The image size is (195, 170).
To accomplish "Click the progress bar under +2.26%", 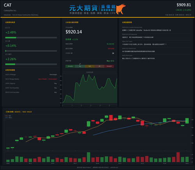I will [x=31, y=64].
